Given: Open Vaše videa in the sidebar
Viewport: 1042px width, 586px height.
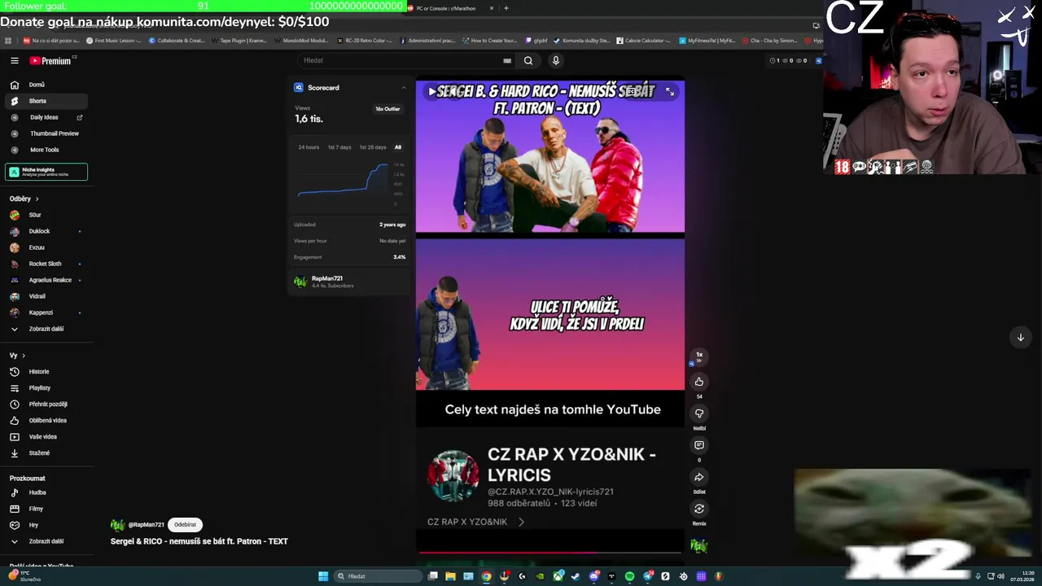Looking at the screenshot, I should [46, 437].
